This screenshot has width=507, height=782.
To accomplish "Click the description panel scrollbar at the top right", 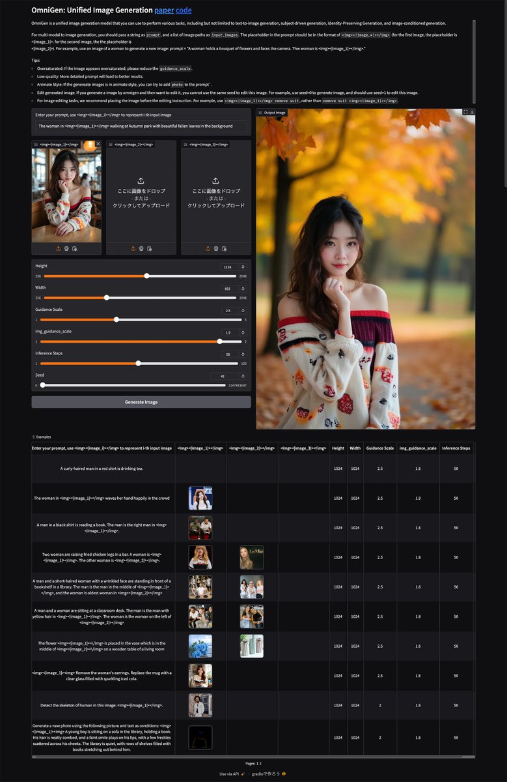I will pyautogui.click(x=474, y=61).
